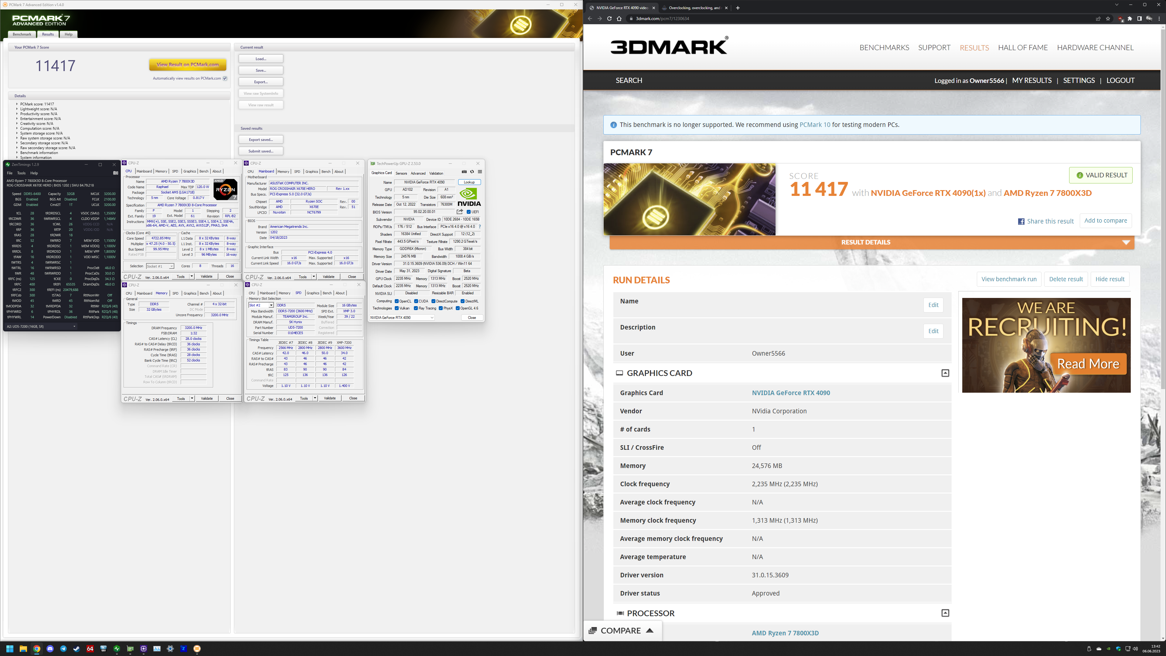Open the Socket #1 selection dropdown in CPU-Z
The height and width of the screenshot is (656, 1166).
(x=160, y=266)
